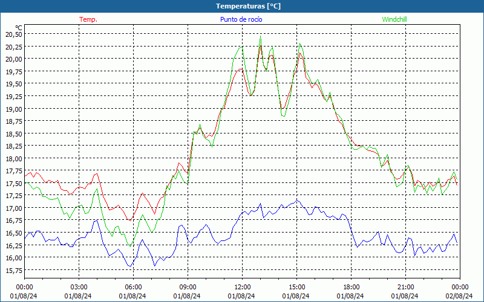The width and height of the screenshot is (484, 302).
Task: Click the 06:00 time axis label
Action: 133,288
